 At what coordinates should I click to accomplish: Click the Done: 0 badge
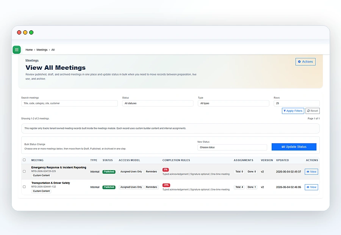pyautogui.click(x=252, y=172)
